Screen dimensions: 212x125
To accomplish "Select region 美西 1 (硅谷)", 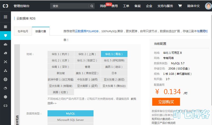I will click(114, 67).
